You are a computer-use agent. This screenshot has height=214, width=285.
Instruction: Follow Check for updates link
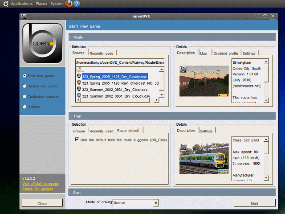[37, 189]
